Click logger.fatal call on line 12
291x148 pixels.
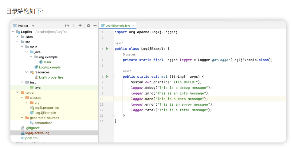[x=143, y=110]
